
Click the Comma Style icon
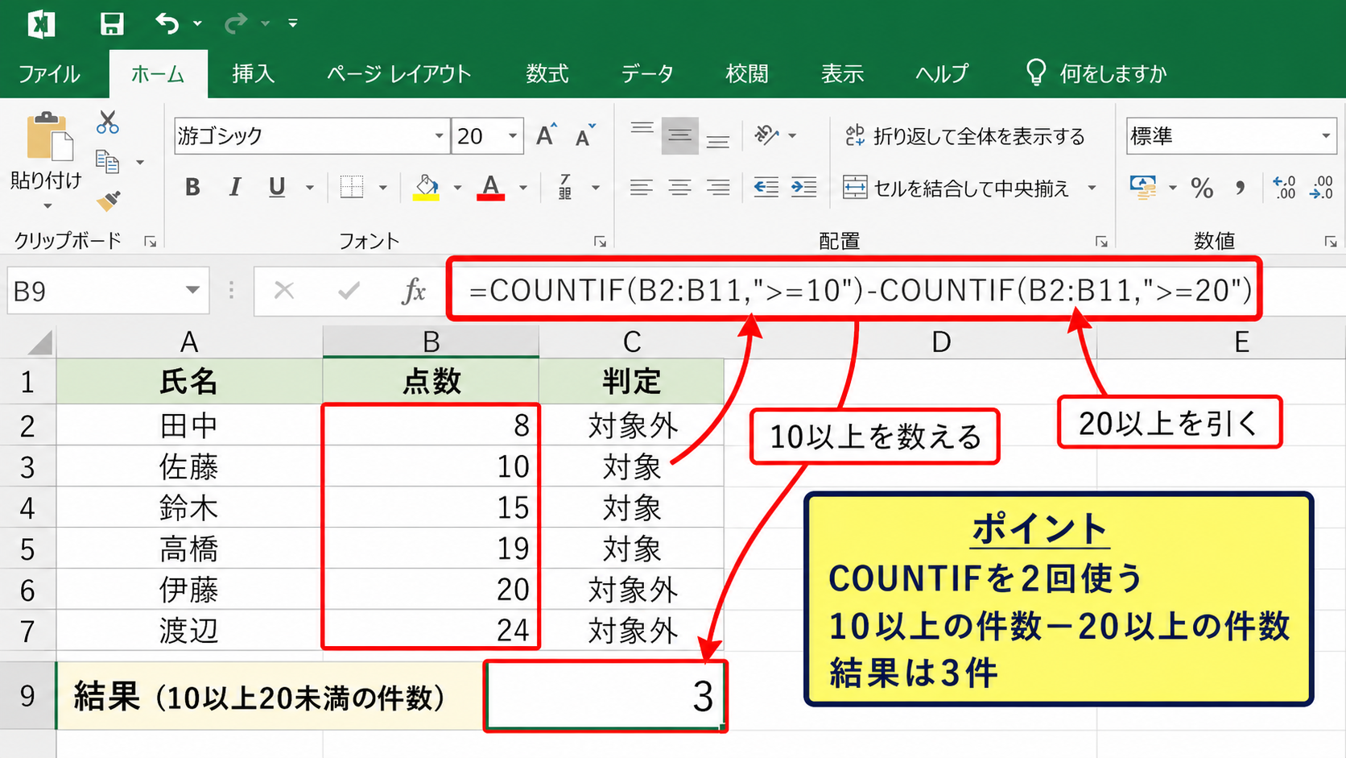pyautogui.click(x=1240, y=188)
